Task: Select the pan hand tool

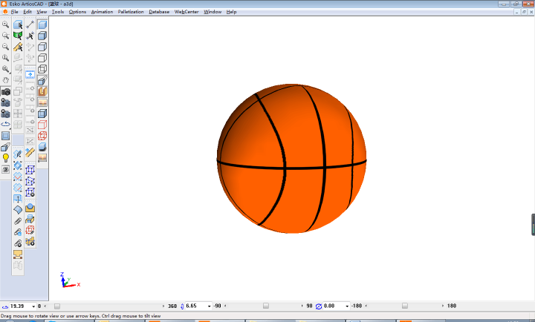Action: (6, 80)
